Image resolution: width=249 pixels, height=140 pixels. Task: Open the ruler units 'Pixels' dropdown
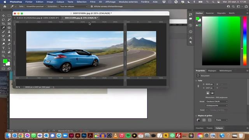point(221,120)
